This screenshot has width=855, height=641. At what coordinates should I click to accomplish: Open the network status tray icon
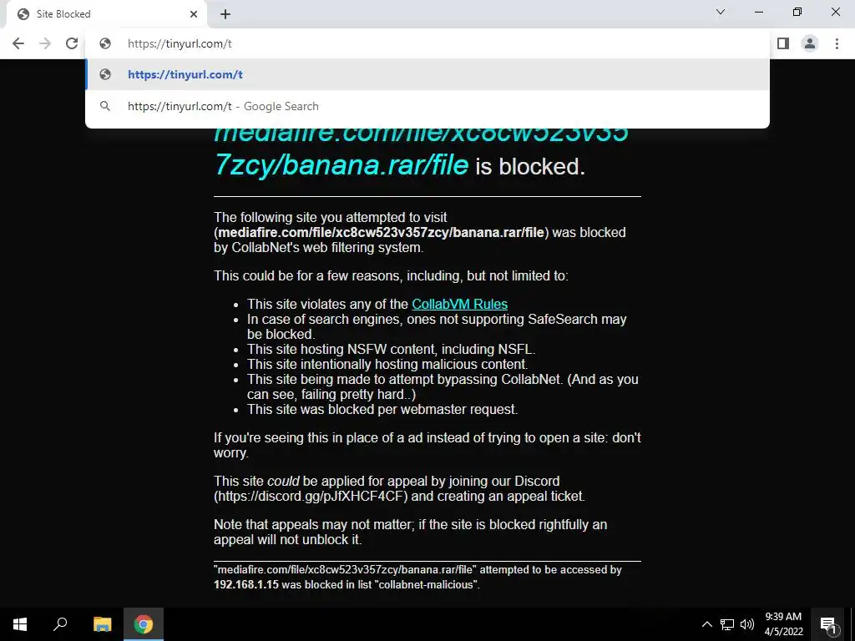point(727,624)
